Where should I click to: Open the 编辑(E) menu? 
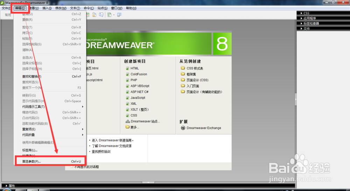coord(20,8)
